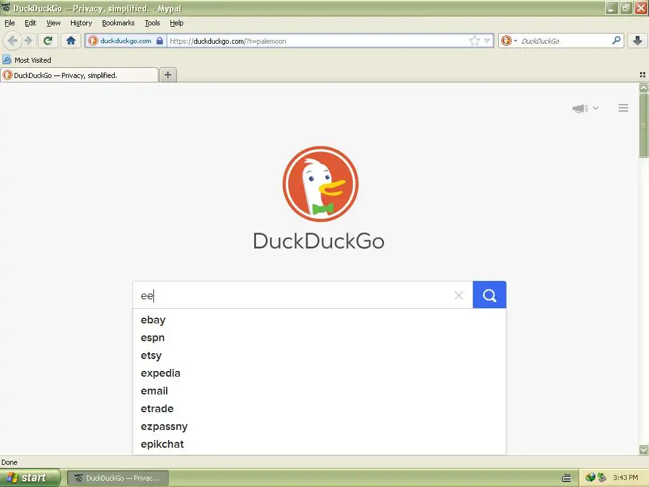Choose the 'email' suggestion
Image resolution: width=649 pixels, height=487 pixels.
pos(319,391)
